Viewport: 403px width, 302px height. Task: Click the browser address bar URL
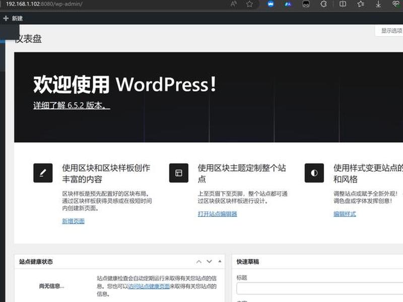(x=44, y=4)
